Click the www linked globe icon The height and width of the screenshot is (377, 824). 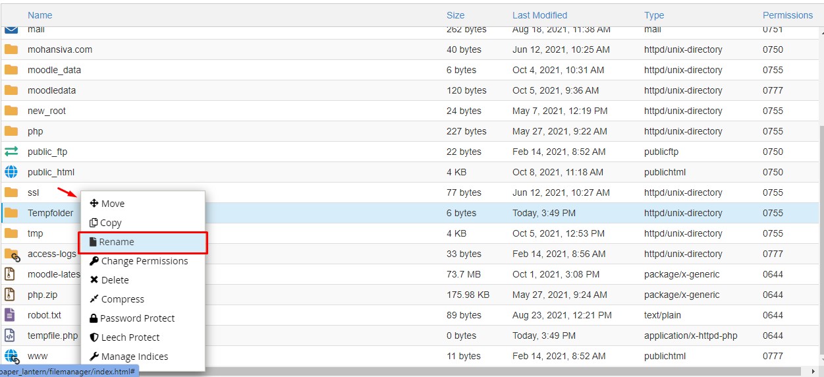(x=12, y=357)
